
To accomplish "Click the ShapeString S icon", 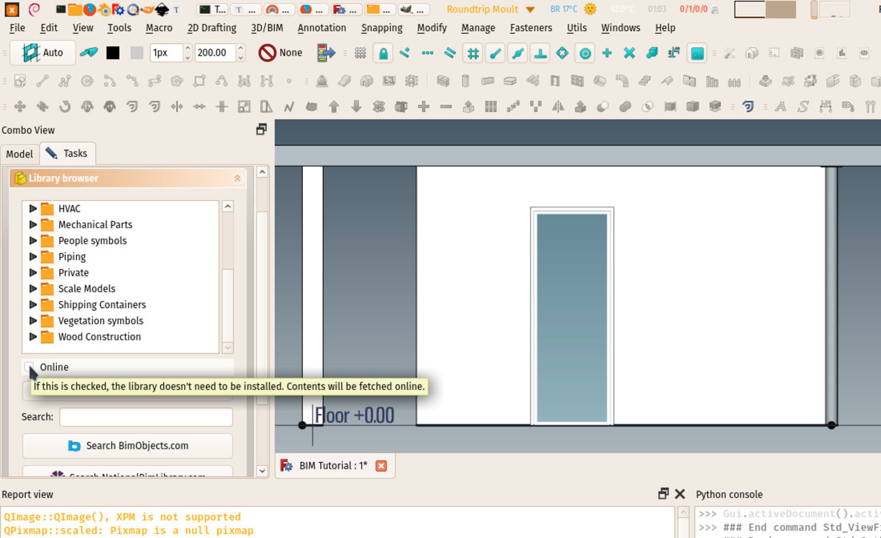I will tap(803, 107).
